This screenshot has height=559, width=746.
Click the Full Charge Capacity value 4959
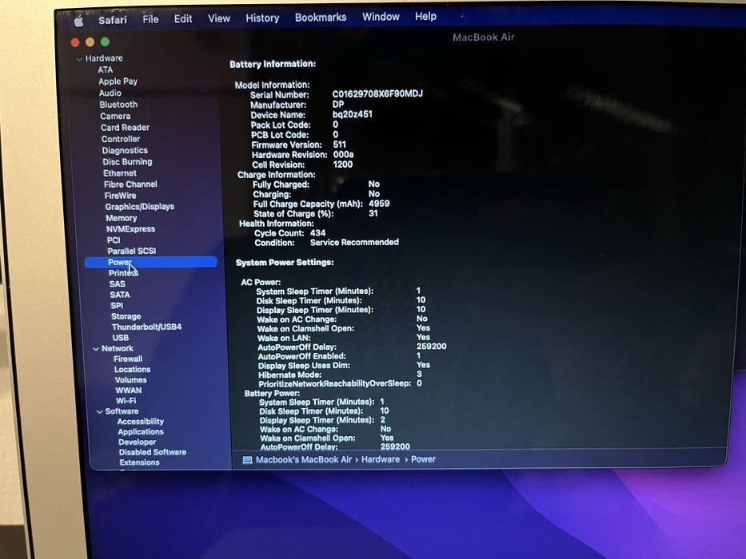[x=379, y=204]
